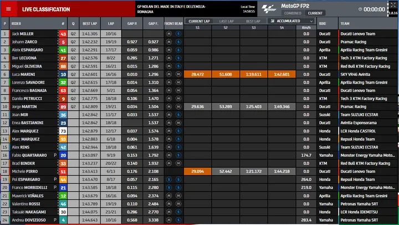Click rider number 93 badge
399x225 pixels.
coord(63,139)
